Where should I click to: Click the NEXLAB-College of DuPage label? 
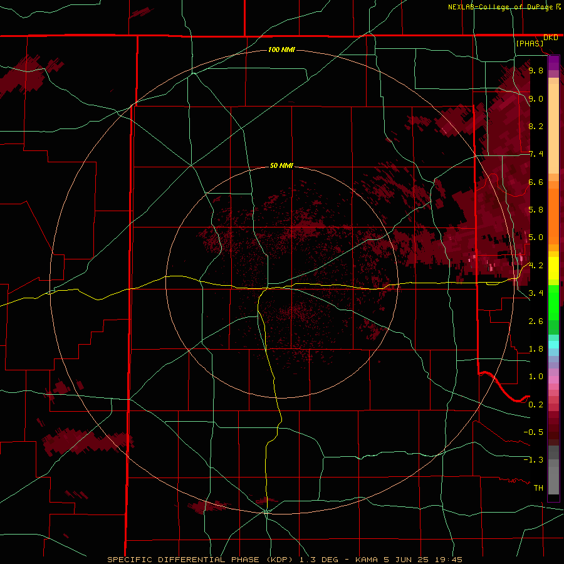click(x=501, y=7)
